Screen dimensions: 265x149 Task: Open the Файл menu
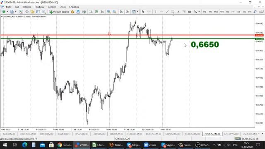[x=8, y=7]
